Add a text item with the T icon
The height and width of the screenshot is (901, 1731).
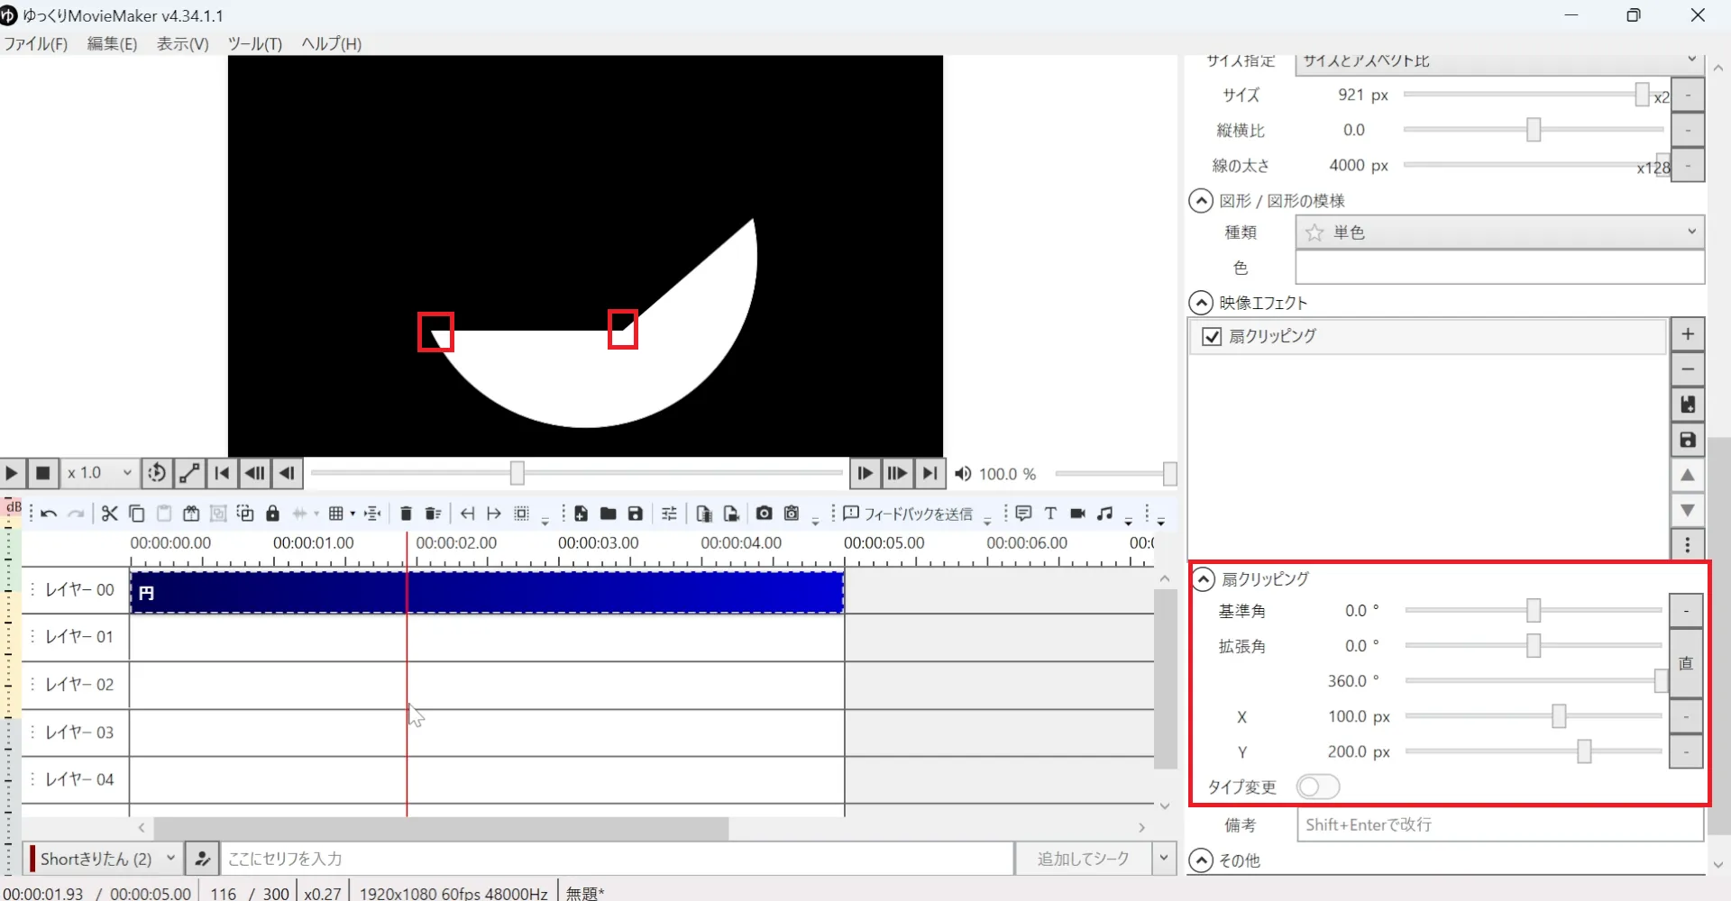tap(1050, 514)
